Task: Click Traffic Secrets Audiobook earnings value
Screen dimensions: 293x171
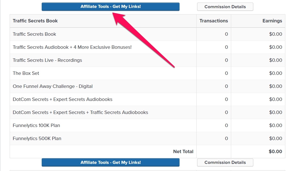Action: tap(275, 47)
